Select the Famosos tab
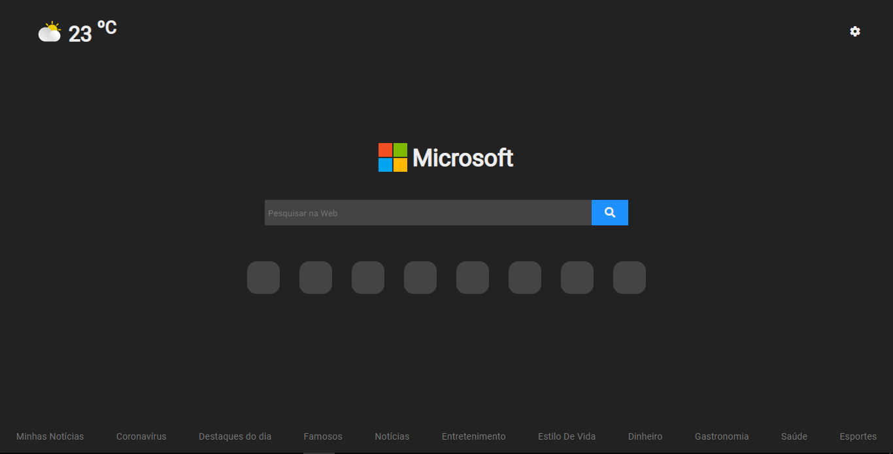Screen dimensions: 893x454 click(322, 436)
